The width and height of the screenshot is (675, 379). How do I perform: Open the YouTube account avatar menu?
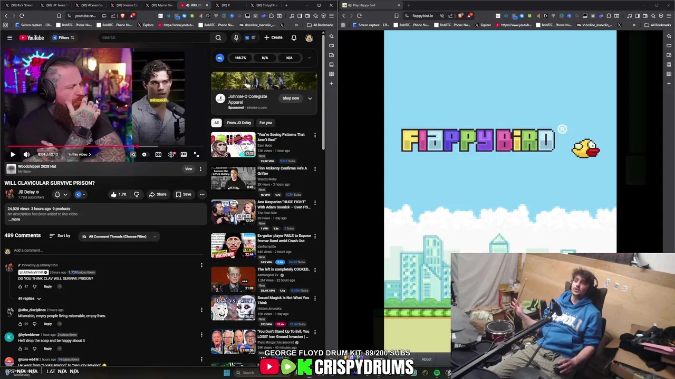pyautogui.click(x=309, y=37)
